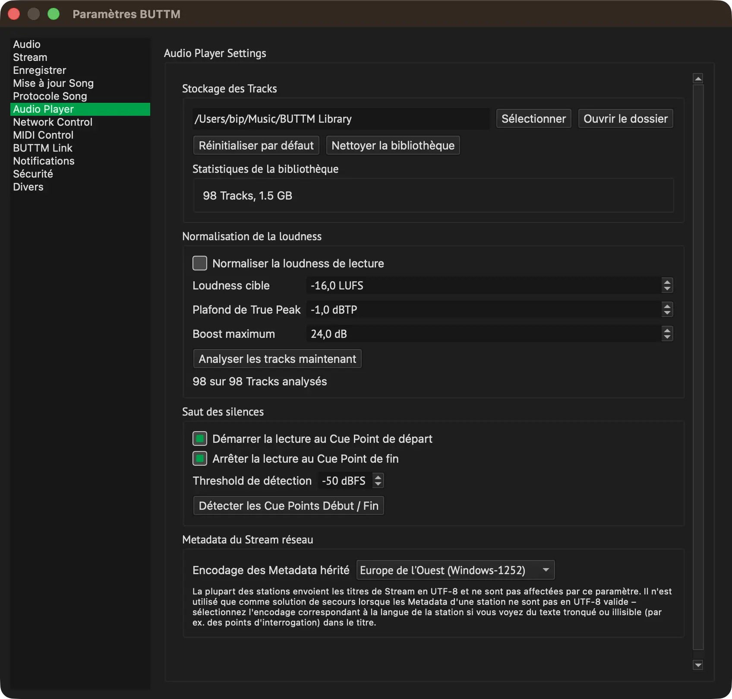Click the scroll down arrow of settings panel
Image resolution: width=732 pixels, height=699 pixels.
point(698,665)
